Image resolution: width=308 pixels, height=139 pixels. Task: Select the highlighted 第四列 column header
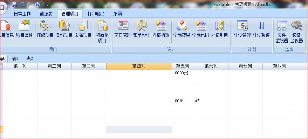(139, 66)
